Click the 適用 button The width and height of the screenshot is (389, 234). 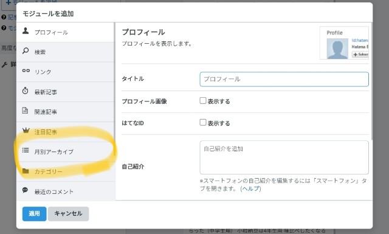[x=34, y=214]
